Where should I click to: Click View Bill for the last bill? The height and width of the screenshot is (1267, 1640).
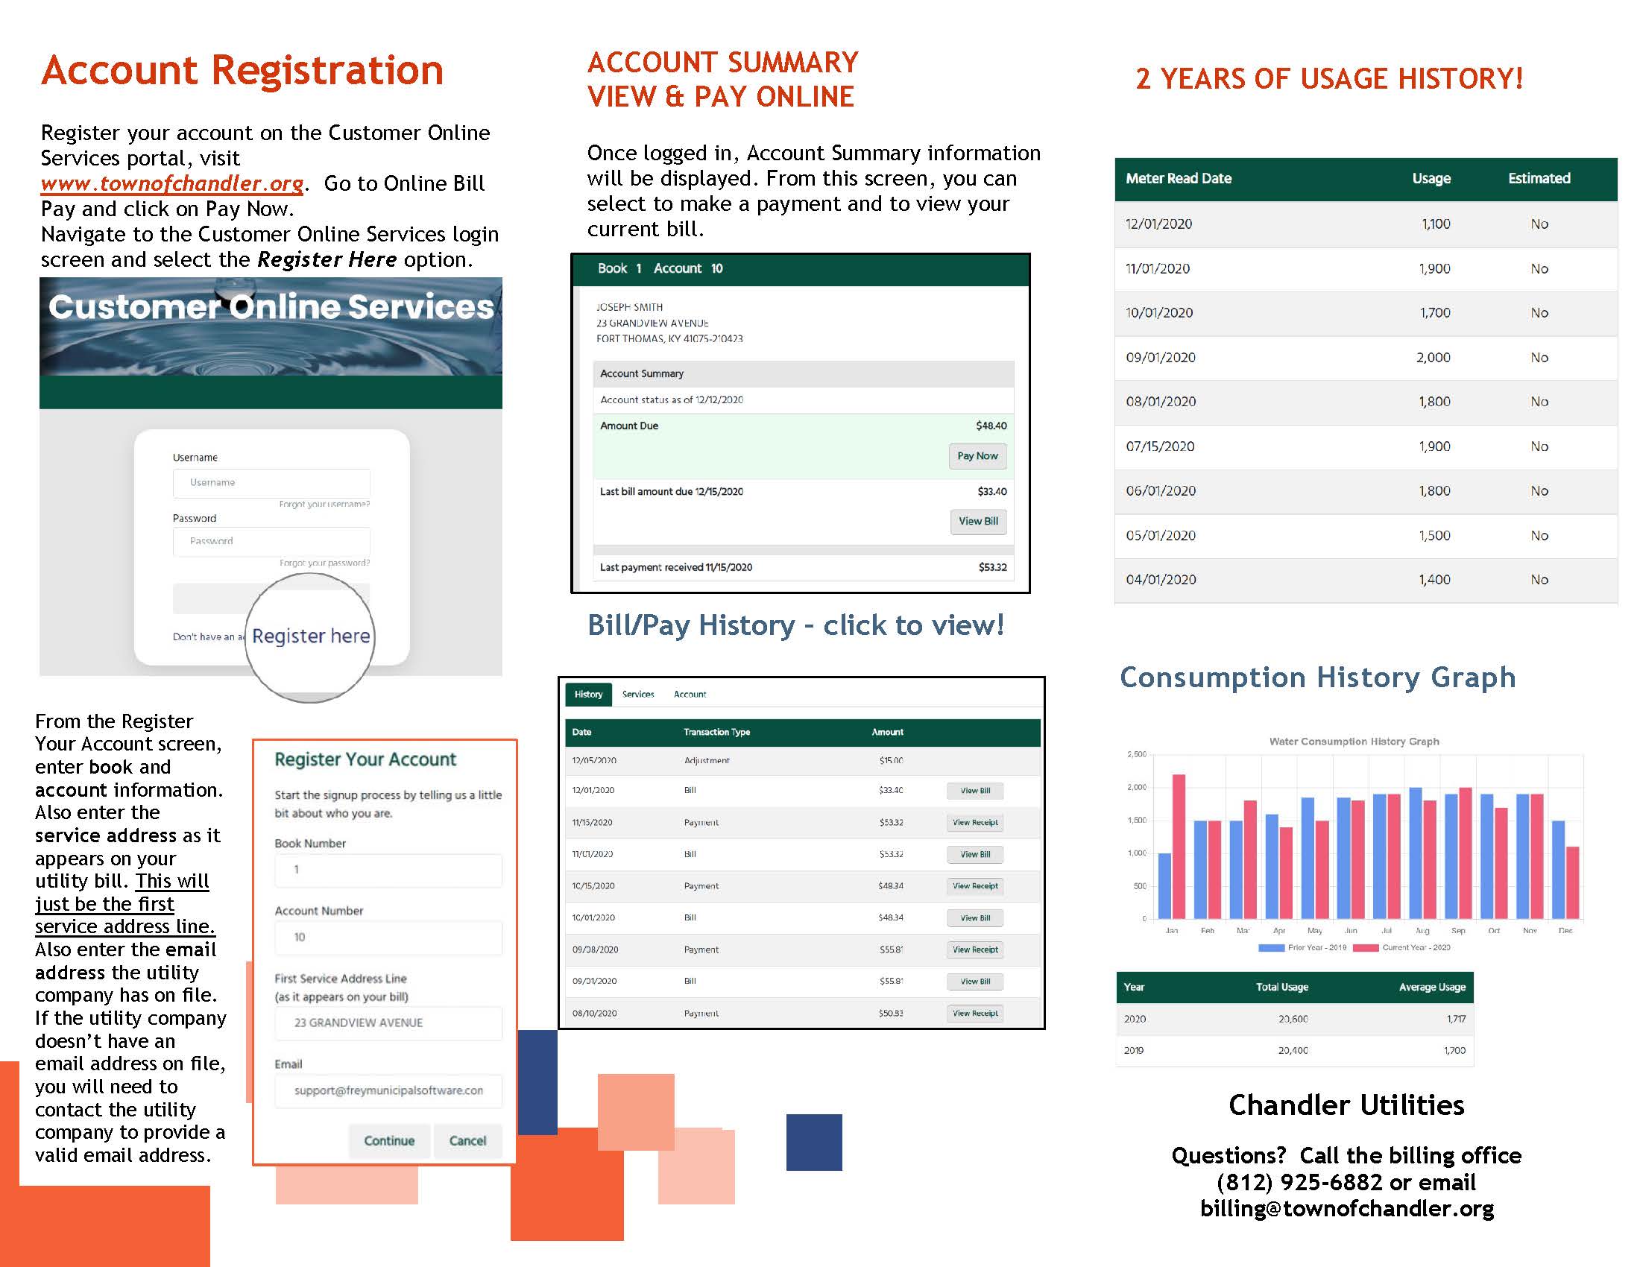click(x=977, y=521)
